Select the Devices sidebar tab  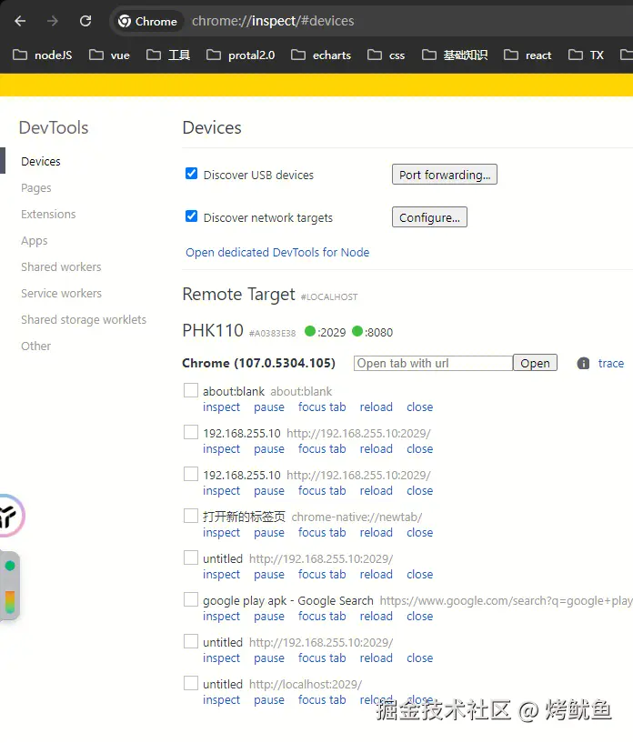[x=41, y=162]
